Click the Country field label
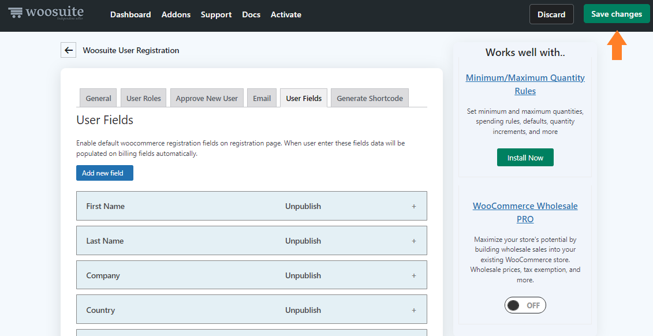 coord(100,310)
